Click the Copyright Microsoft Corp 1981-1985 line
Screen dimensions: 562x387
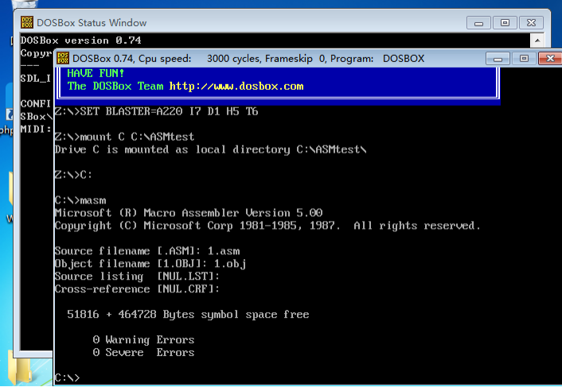point(267,226)
